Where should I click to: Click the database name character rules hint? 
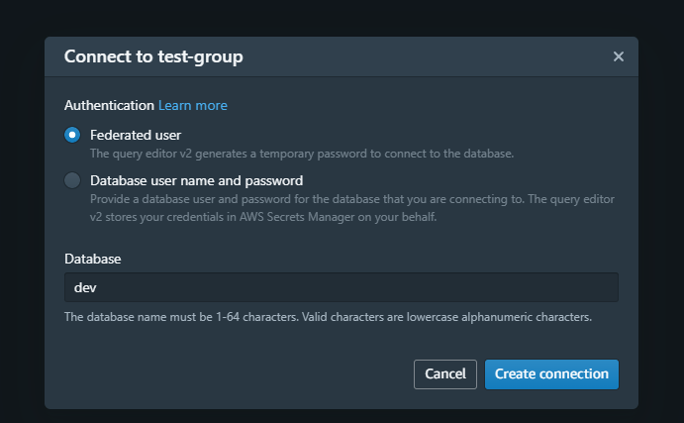[x=328, y=317]
